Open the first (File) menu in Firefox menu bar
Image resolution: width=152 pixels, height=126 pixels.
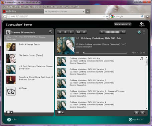click(8, 7)
